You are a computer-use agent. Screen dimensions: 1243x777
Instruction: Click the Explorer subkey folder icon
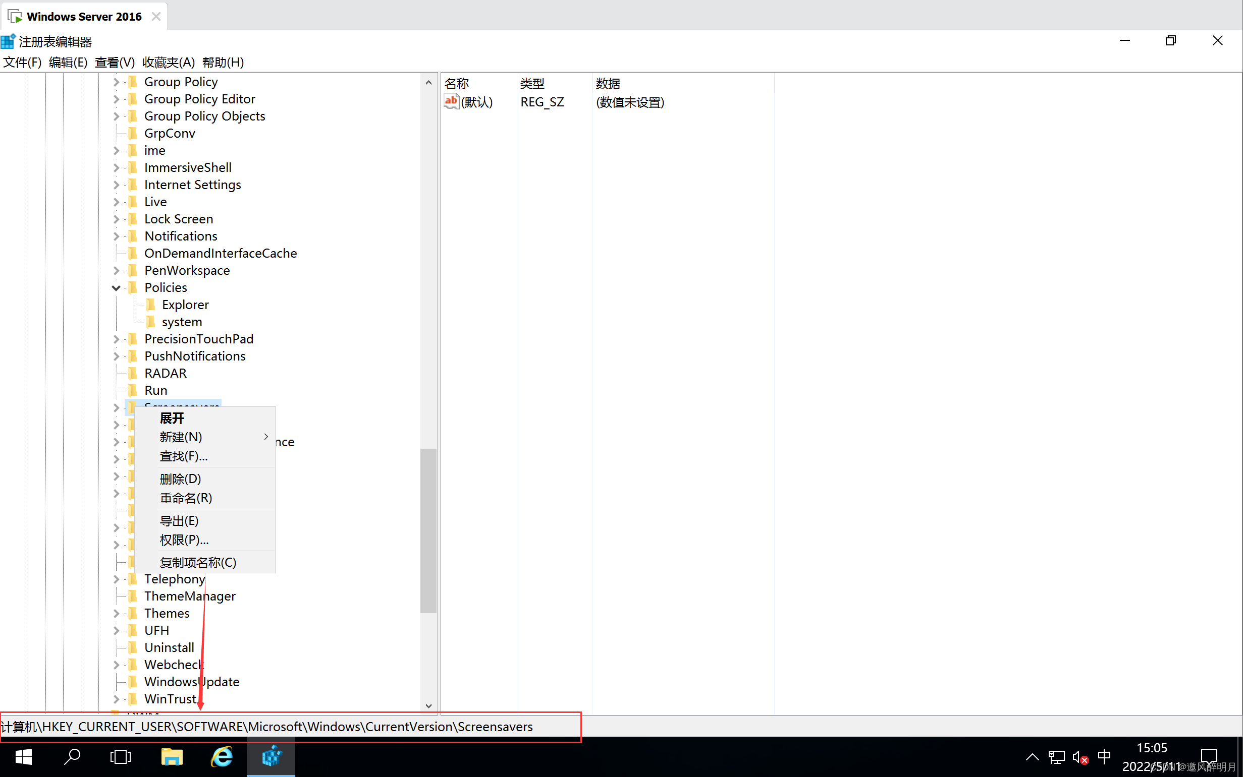point(150,305)
